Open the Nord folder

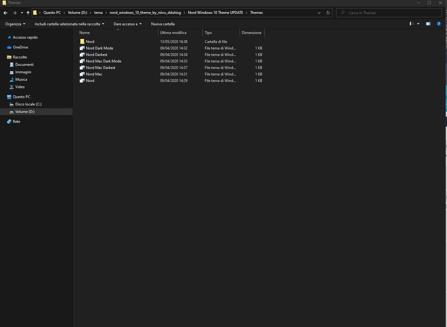90,42
